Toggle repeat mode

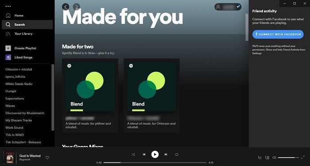tap(177, 154)
